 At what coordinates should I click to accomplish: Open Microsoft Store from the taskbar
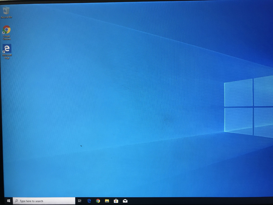click(116, 201)
